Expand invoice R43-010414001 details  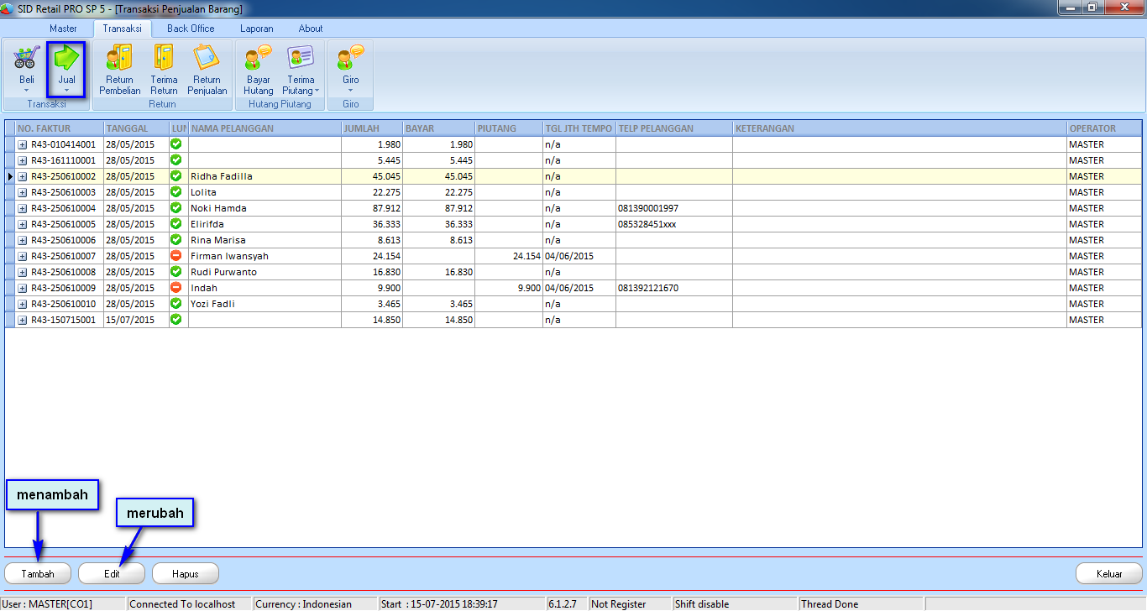tap(23, 144)
